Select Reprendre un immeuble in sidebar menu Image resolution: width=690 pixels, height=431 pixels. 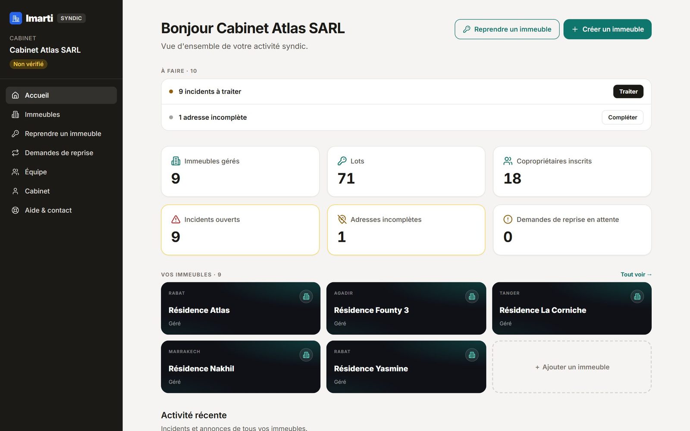click(x=61, y=134)
